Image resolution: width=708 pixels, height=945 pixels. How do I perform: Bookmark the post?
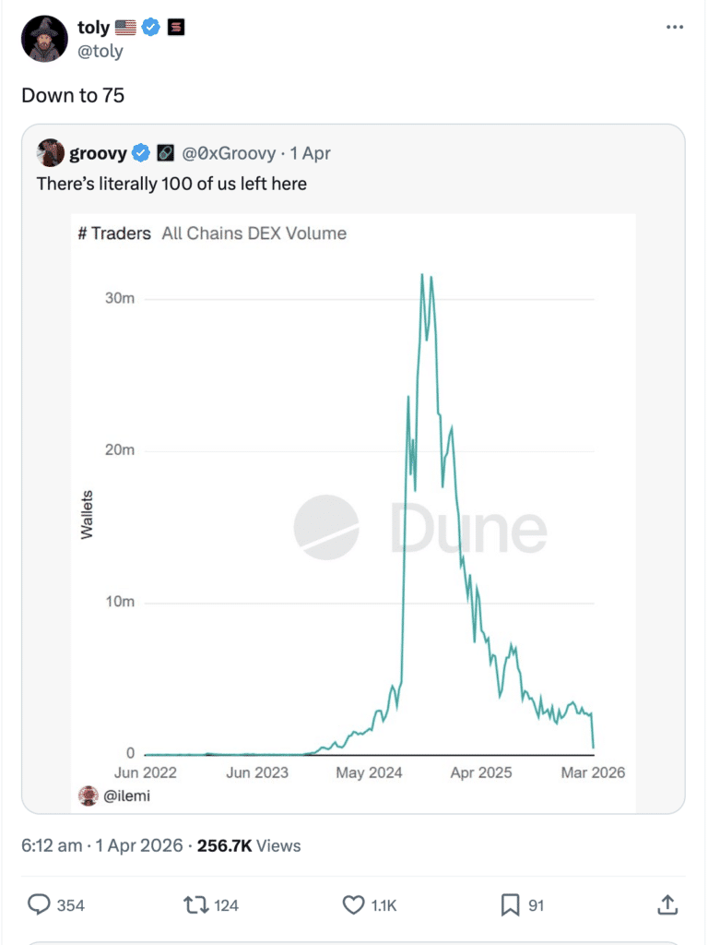pyautogui.click(x=513, y=906)
